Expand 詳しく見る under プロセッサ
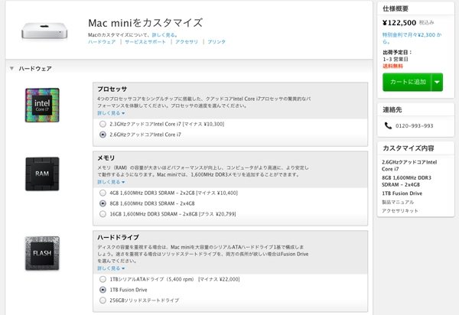 (x=111, y=113)
